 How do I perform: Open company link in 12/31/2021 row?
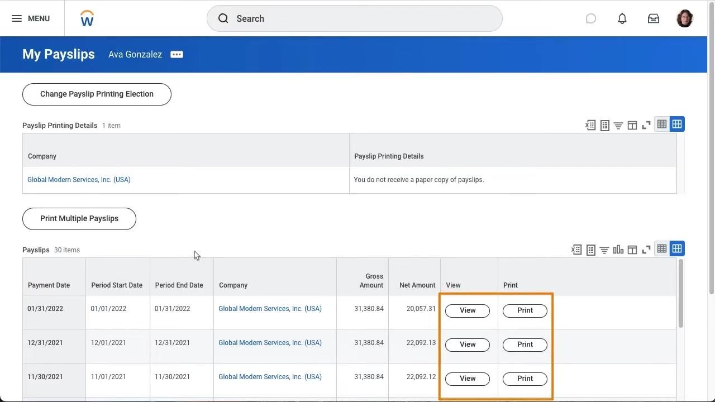pyautogui.click(x=270, y=343)
